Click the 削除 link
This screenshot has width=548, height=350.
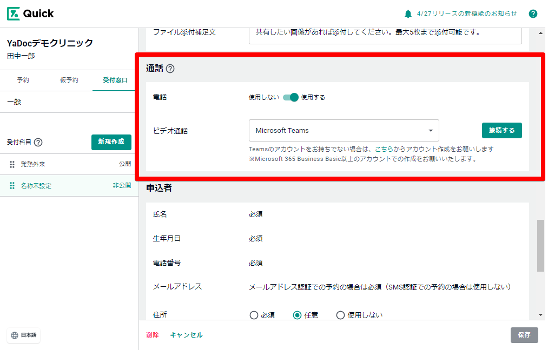[153, 335]
